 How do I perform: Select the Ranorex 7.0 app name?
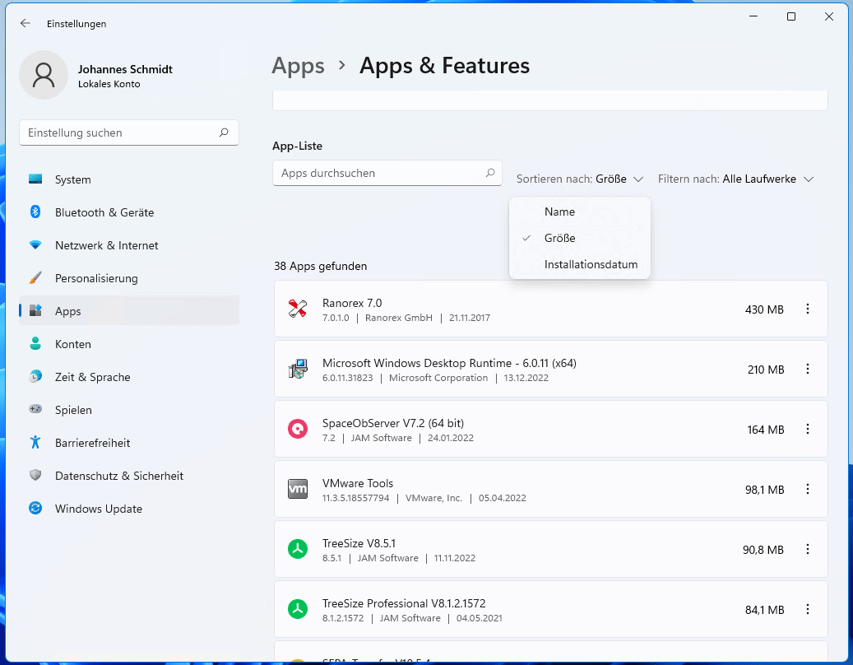[352, 303]
